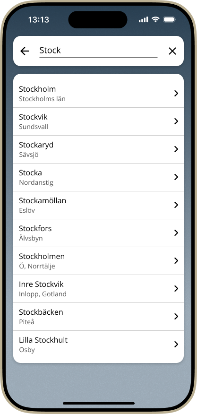This screenshot has height=414, width=197.
Task: Choose Stockamöllan in Eslöv
Action: 98,205
